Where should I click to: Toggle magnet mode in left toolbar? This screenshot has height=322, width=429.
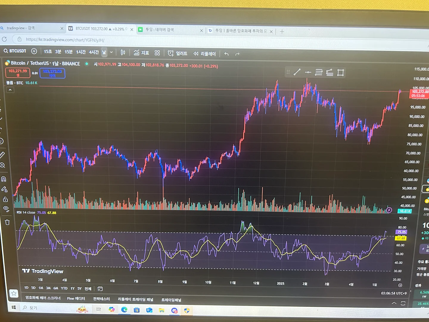point(4,179)
